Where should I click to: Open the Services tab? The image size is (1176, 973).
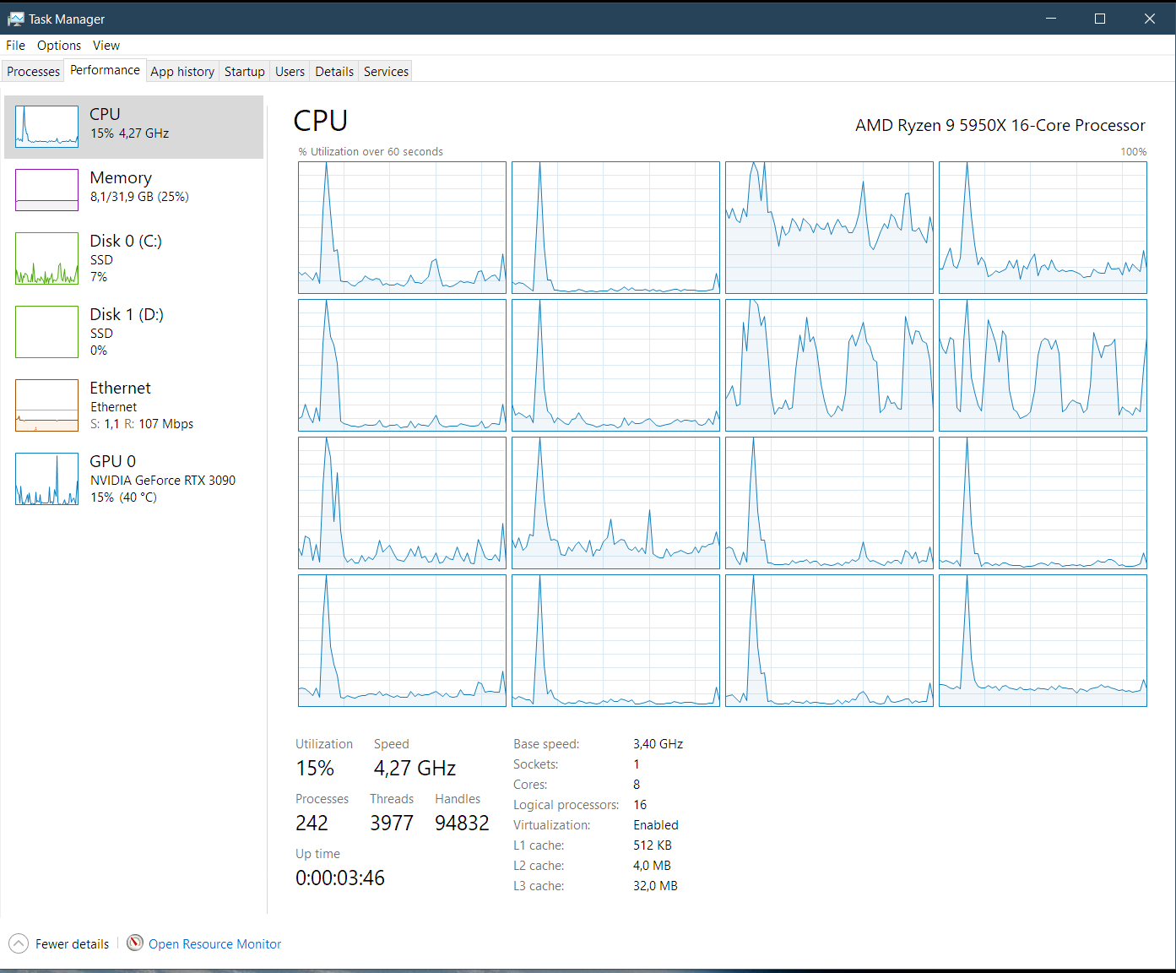pyautogui.click(x=386, y=72)
